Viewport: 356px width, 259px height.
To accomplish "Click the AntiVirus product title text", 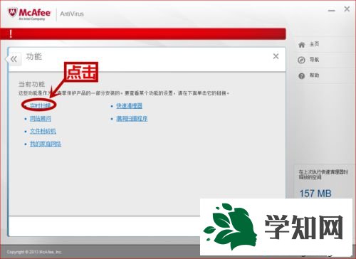I will click(72, 14).
